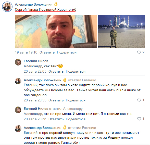150x145 pixels.
Task: Share the 23:56 comment via Поделиться
Action: click(76, 119)
